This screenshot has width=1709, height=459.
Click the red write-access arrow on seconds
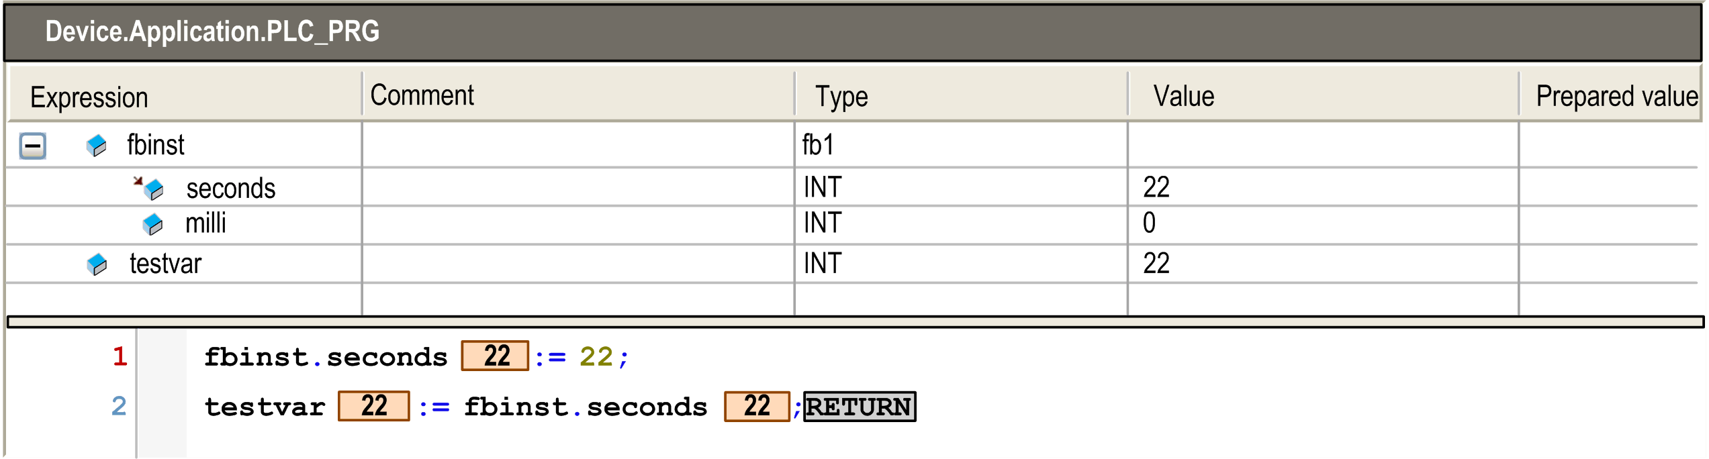coord(139,180)
